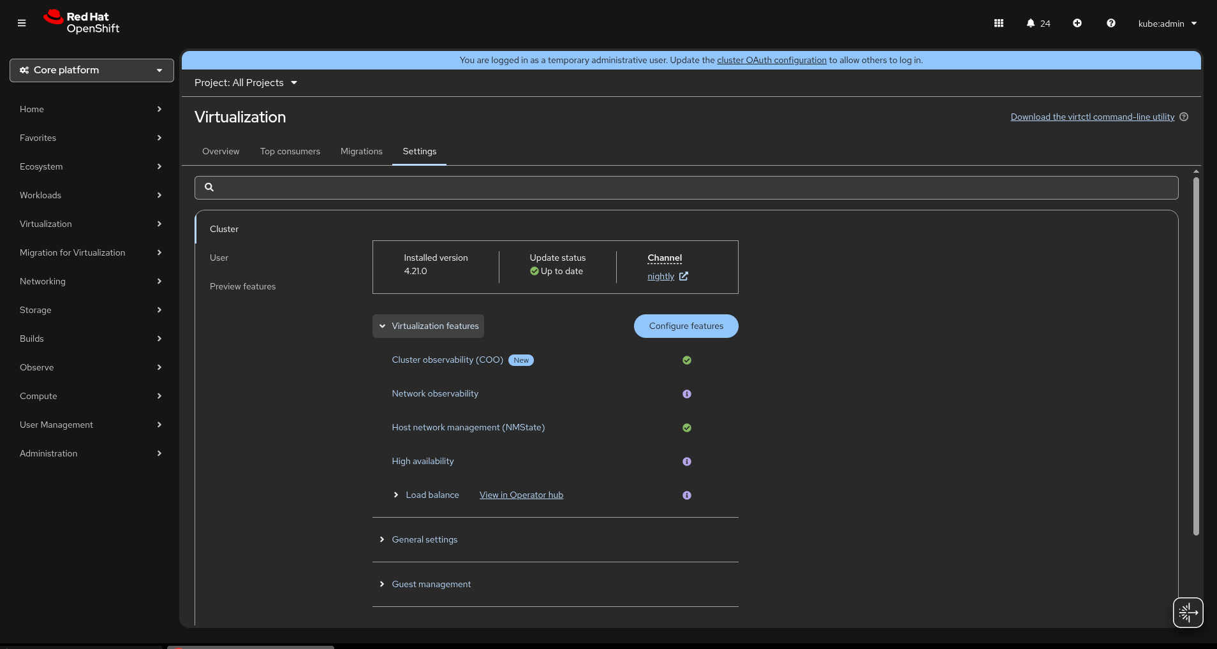Select the User settings tab
Viewport: 1217px width, 649px height.
[219, 258]
